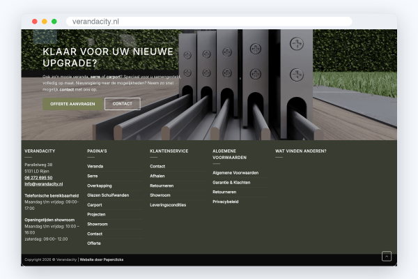Screen dimensions: 418x279
Task: Click the green maximize window dot
Action: [x=54, y=22]
